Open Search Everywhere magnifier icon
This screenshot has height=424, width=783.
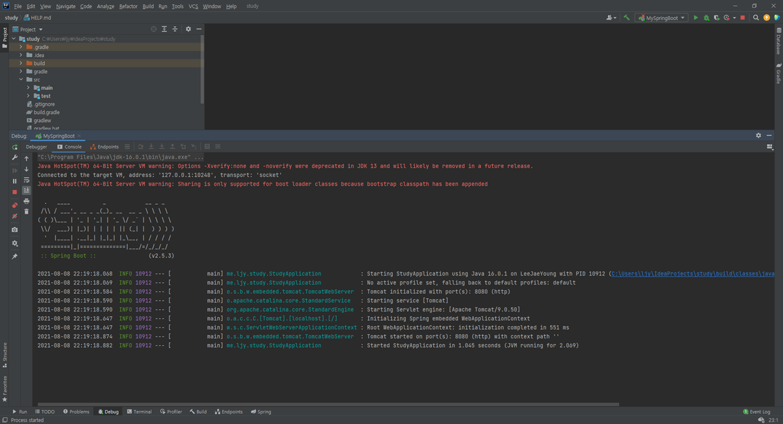pos(756,18)
